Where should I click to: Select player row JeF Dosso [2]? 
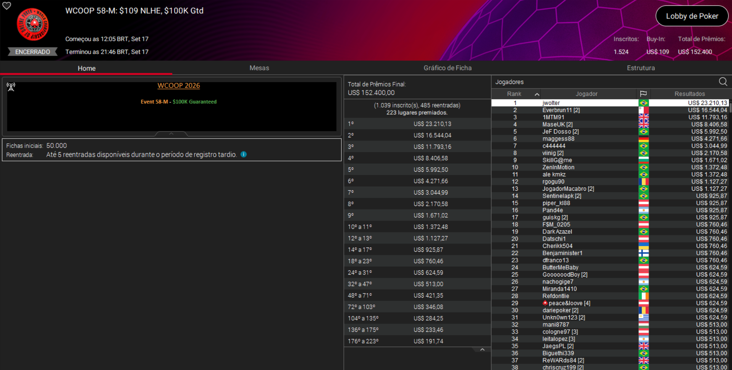610,132
